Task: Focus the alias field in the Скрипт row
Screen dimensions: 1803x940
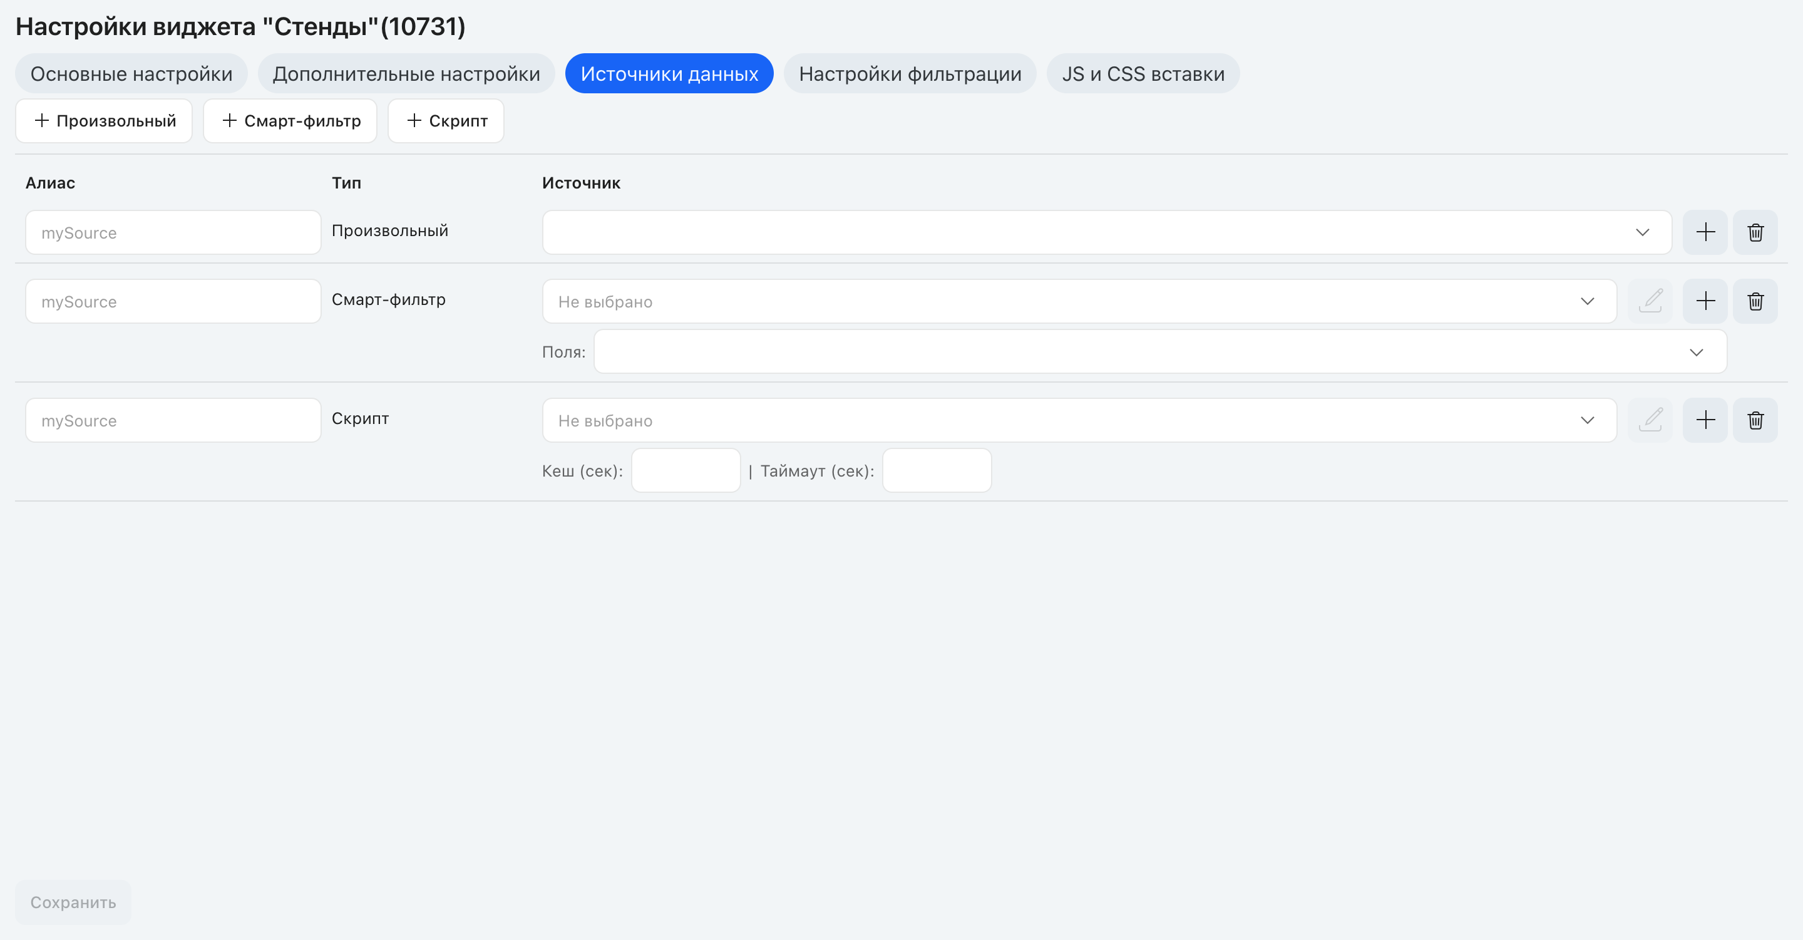Action: point(173,421)
